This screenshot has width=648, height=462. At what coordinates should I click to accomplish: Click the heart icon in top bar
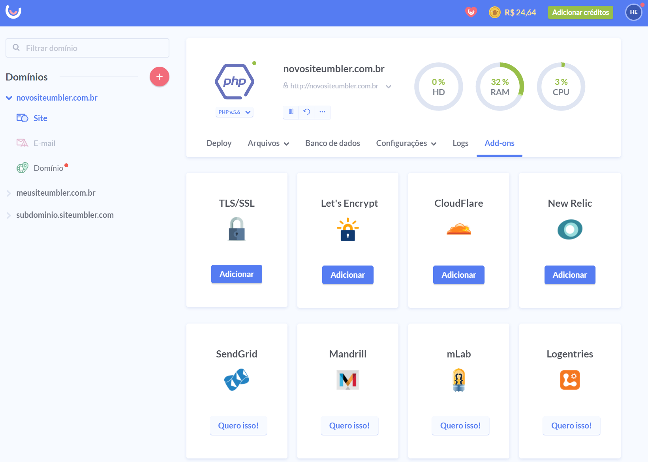[471, 12]
